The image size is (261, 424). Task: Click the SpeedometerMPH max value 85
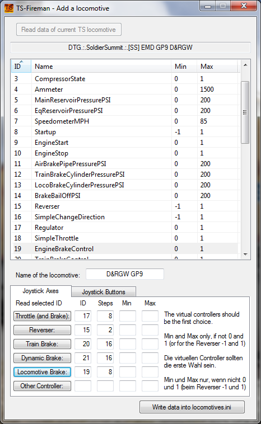coord(204,121)
